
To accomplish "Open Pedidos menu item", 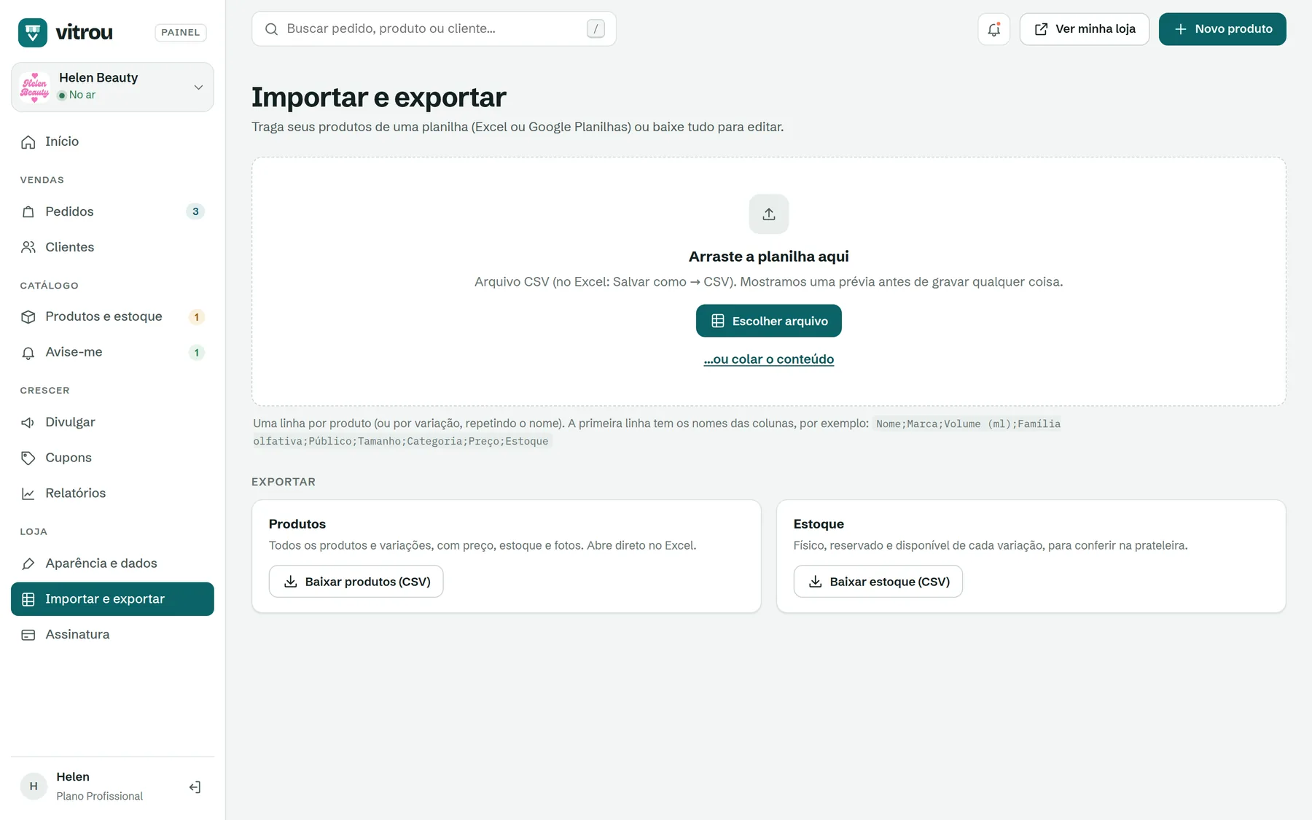I will pos(112,211).
